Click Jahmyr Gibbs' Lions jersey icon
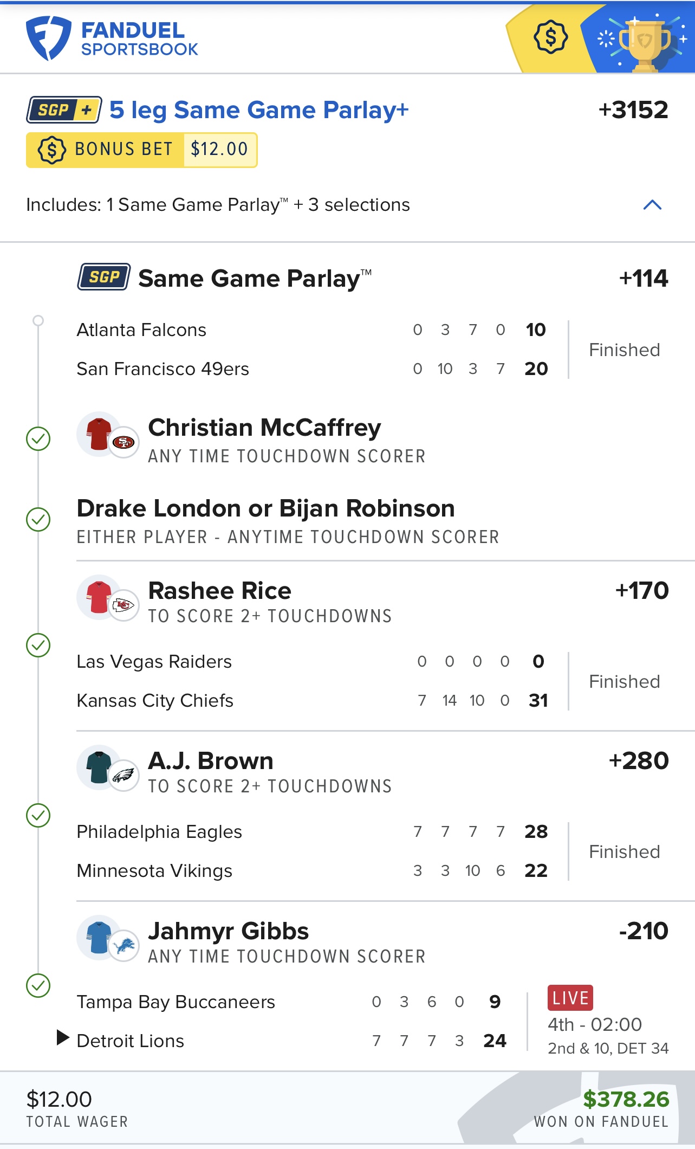 100,938
